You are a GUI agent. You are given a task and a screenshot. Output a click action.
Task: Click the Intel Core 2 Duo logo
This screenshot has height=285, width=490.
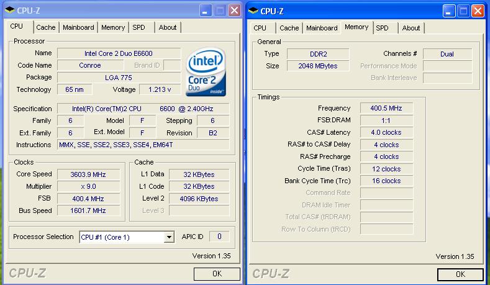pyautogui.click(x=206, y=71)
